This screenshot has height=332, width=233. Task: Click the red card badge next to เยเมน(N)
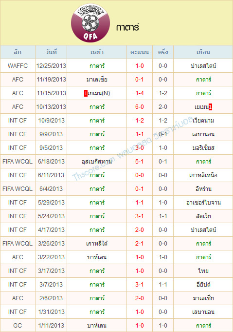(86, 93)
